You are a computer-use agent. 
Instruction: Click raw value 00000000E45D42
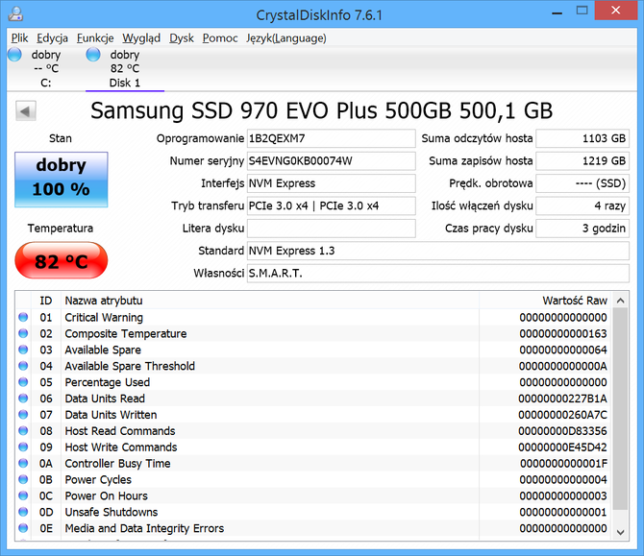tap(562, 447)
